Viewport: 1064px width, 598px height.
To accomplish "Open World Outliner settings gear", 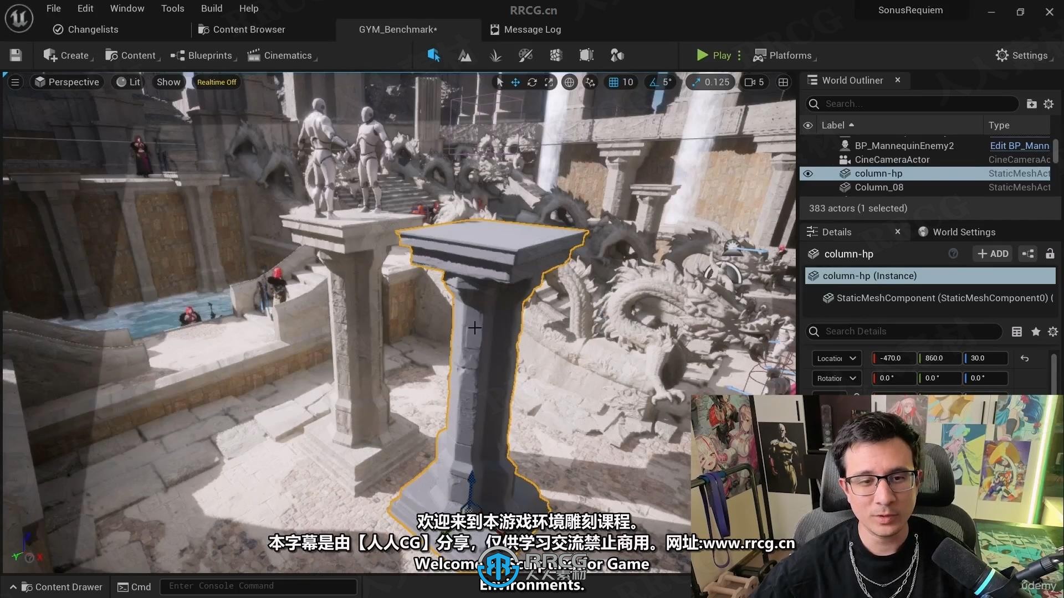I will coord(1048,104).
